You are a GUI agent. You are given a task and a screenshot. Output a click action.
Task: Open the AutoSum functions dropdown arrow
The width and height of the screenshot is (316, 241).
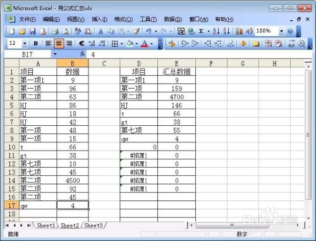tap(209, 32)
